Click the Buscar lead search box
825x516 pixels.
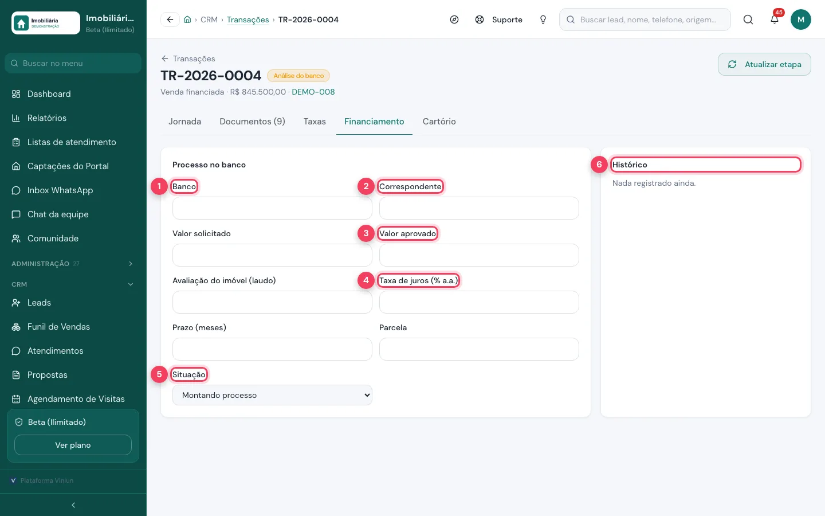pyautogui.click(x=645, y=19)
